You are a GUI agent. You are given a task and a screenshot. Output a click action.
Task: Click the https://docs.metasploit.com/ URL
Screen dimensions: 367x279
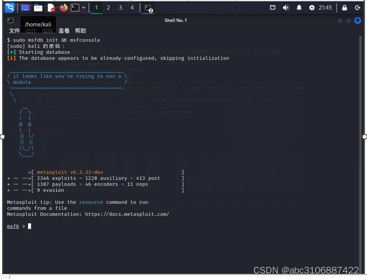click(127, 214)
